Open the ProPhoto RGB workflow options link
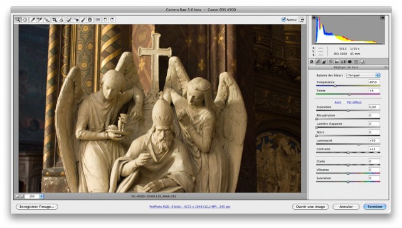The height and width of the screenshot is (228, 402). point(190,207)
